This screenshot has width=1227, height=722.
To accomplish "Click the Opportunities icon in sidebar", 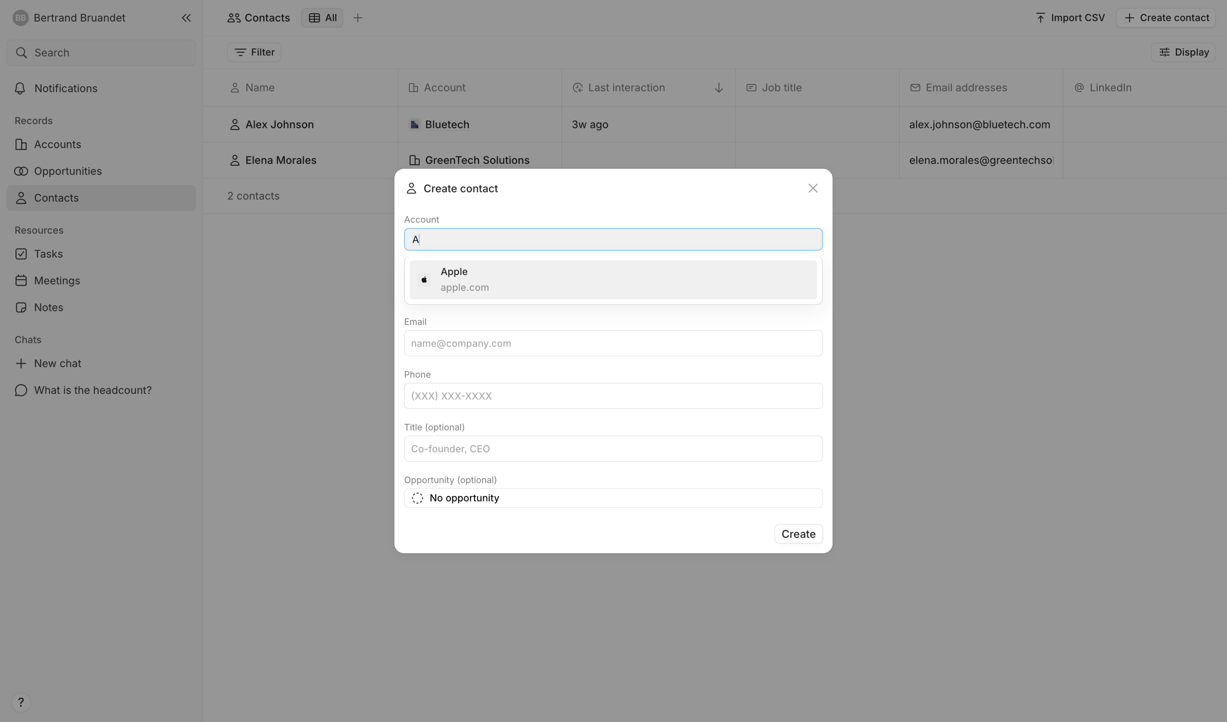I will (x=21, y=171).
